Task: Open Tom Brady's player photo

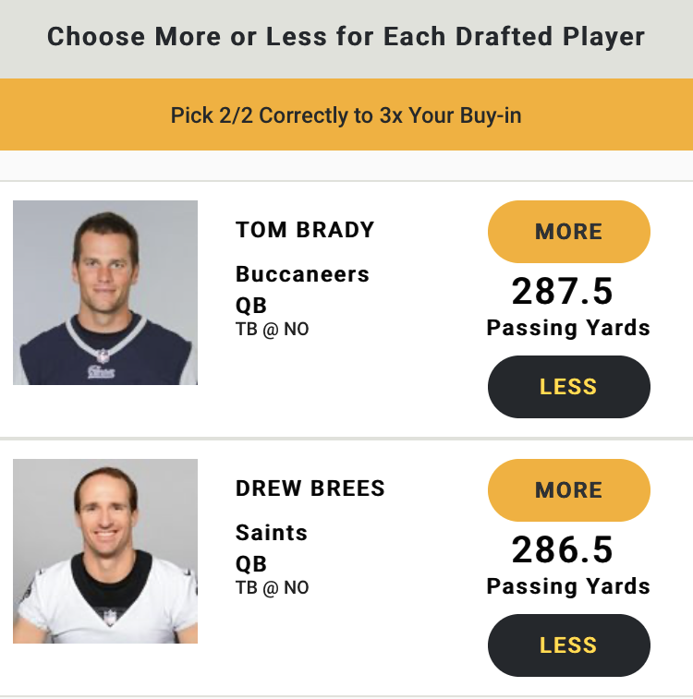Action: pyautogui.click(x=105, y=293)
